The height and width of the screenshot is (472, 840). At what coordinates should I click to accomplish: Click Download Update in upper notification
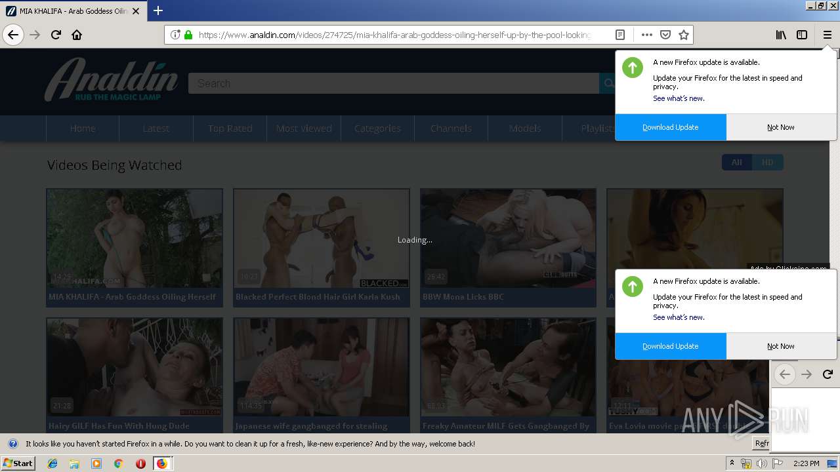tap(671, 127)
